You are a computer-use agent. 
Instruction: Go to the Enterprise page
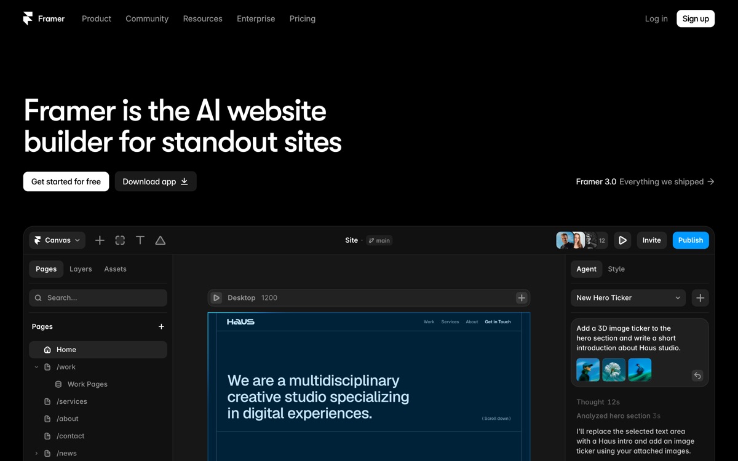[x=256, y=18]
